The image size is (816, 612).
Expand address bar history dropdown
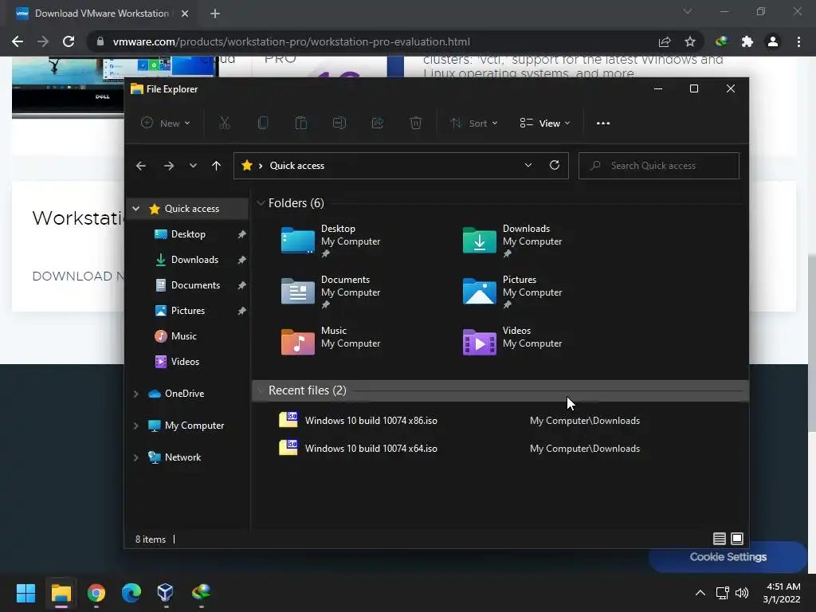[528, 165]
